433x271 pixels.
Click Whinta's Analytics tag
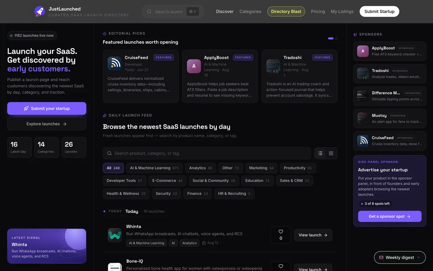pos(189,243)
